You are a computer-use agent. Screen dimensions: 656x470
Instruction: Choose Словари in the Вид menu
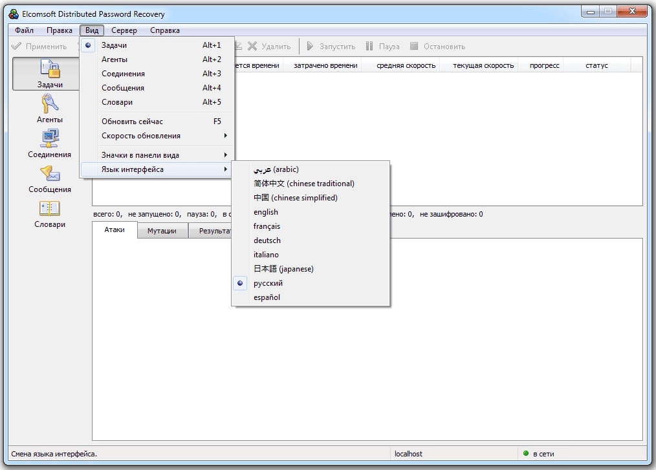(x=156, y=102)
